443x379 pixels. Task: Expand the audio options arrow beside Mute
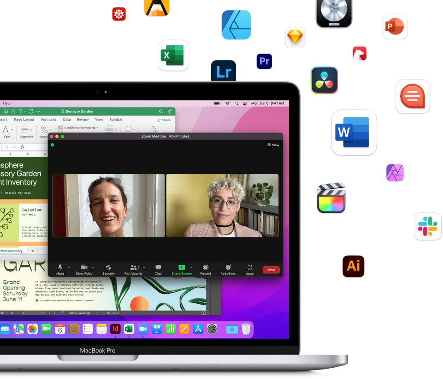69,267
